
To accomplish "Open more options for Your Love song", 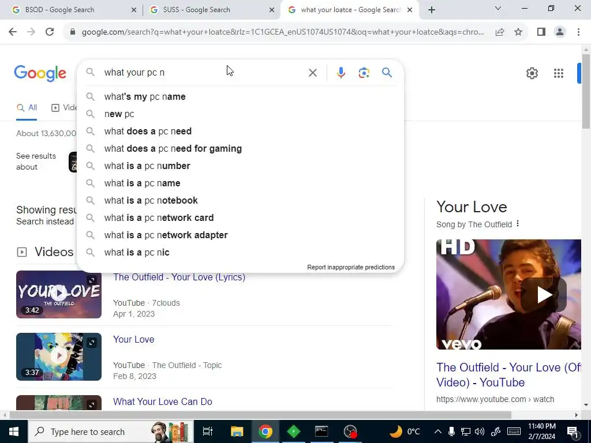I will click(x=518, y=223).
